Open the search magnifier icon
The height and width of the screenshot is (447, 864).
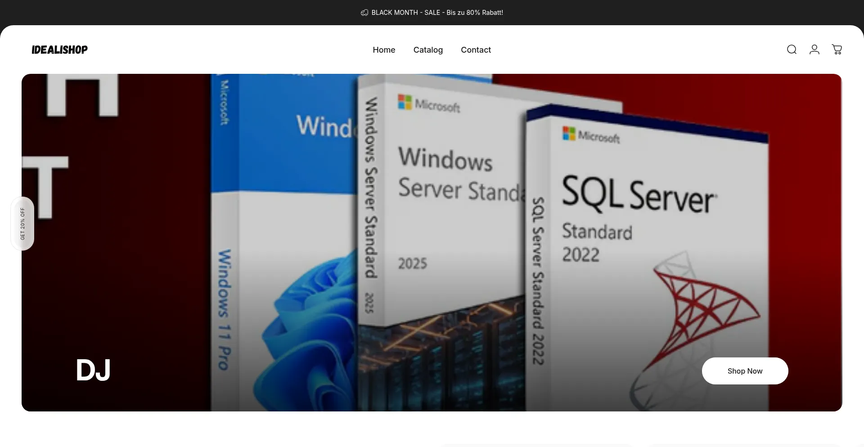792,50
